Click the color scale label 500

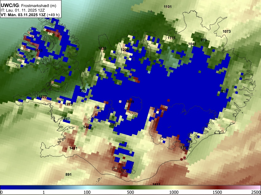[x=130, y=192]
